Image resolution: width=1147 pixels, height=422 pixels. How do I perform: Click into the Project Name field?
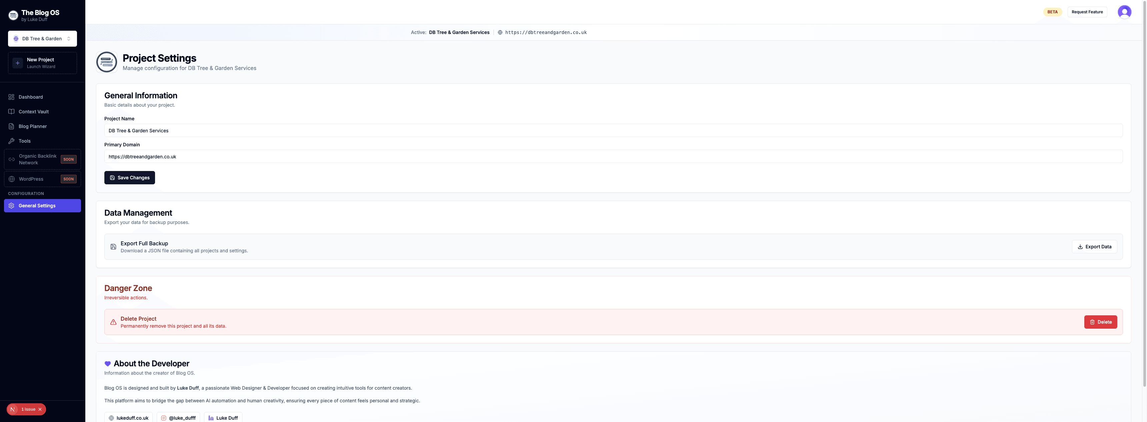click(613, 130)
